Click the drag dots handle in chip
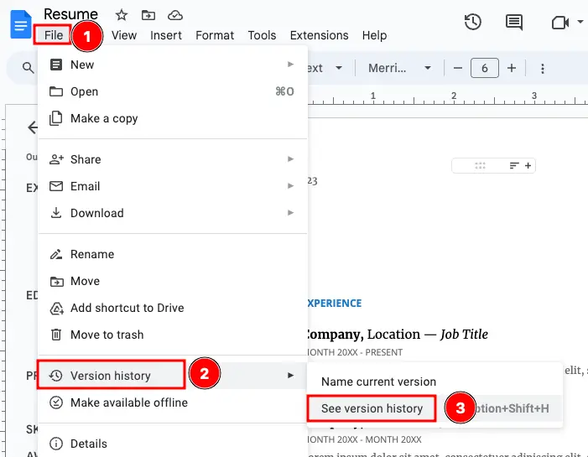 (480, 166)
